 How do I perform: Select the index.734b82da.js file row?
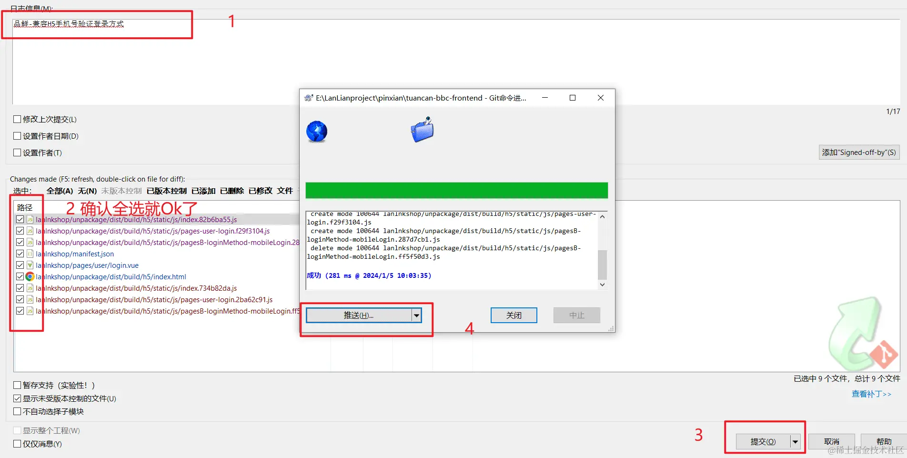[136, 288]
